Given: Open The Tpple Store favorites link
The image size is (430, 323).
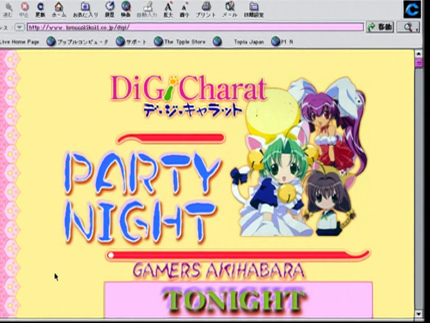Looking at the screenshot, I should pos(180,41).
